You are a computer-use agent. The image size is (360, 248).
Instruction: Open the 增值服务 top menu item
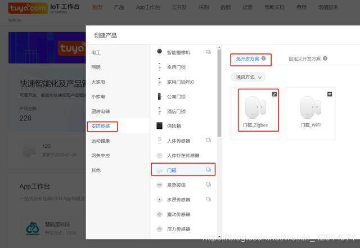[x=328, y=7]
